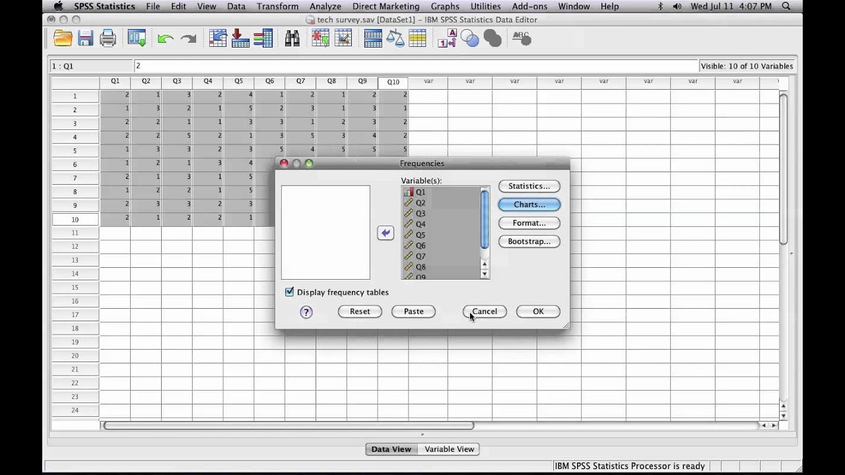Toggle Display frequency tables checkbox
This screenshot has width=845, height=475.
[x=289, y=292]
